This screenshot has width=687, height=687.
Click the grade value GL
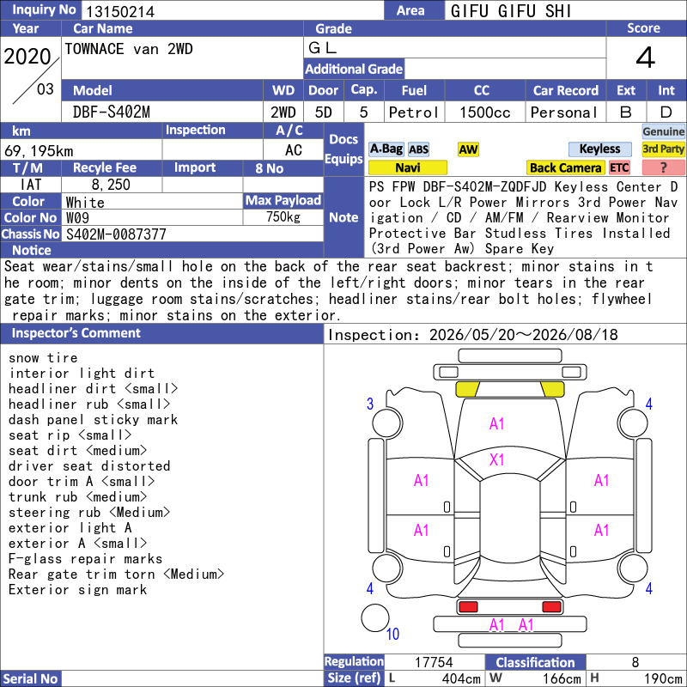323,48
